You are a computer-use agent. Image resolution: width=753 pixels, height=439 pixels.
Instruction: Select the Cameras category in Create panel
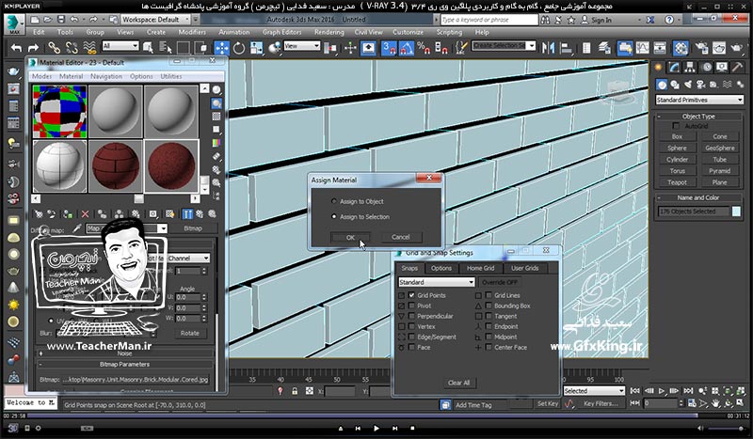tap(700, 85)
